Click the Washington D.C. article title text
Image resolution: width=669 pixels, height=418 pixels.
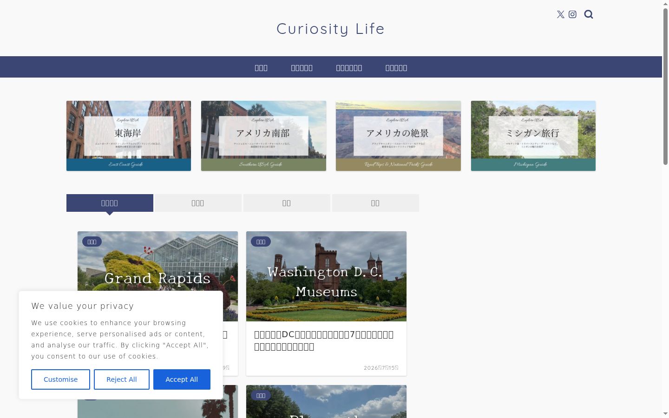point(324,340)
